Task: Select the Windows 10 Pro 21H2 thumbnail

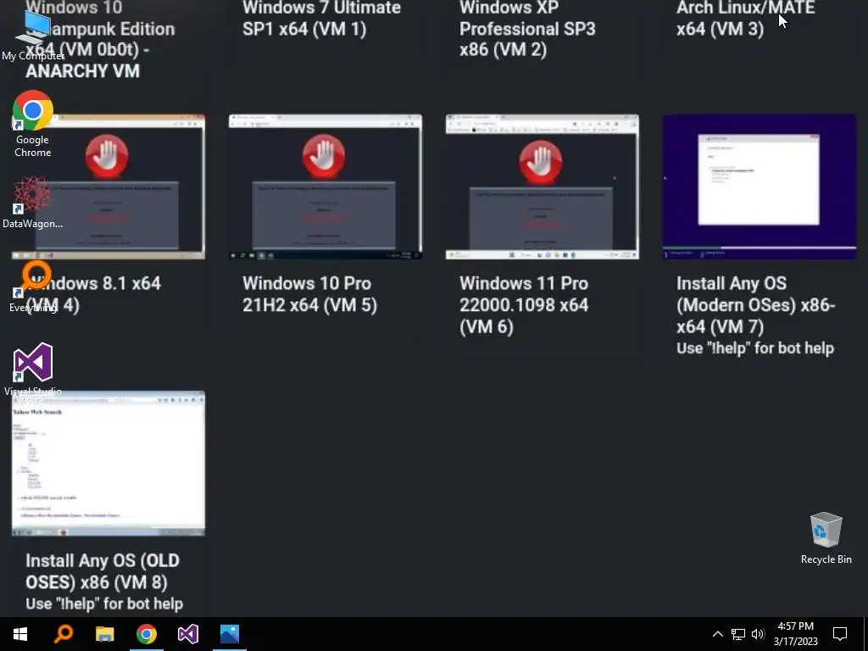Action: coord(325,186)
